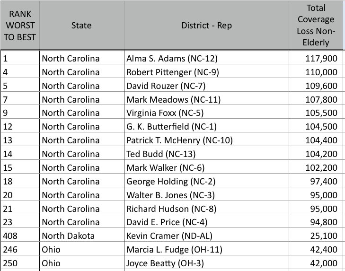The width and height of the screenshot is (345, 271).
Task: Click the Kevin Cramer (ND-AL) cell
Action: [x=206, y=236]
